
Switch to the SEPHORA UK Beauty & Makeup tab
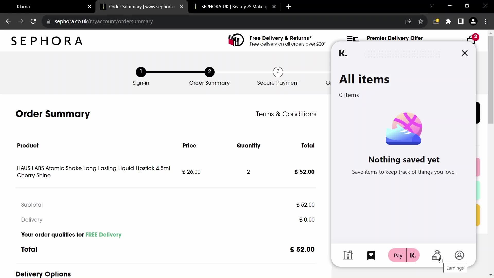[234, 7]
